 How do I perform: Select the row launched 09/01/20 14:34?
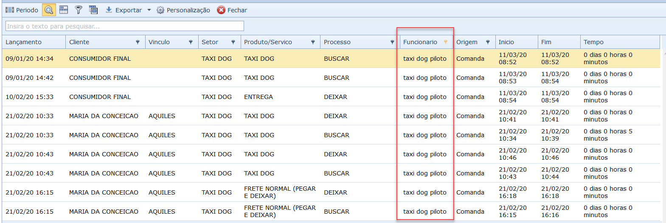coord(331,59)
